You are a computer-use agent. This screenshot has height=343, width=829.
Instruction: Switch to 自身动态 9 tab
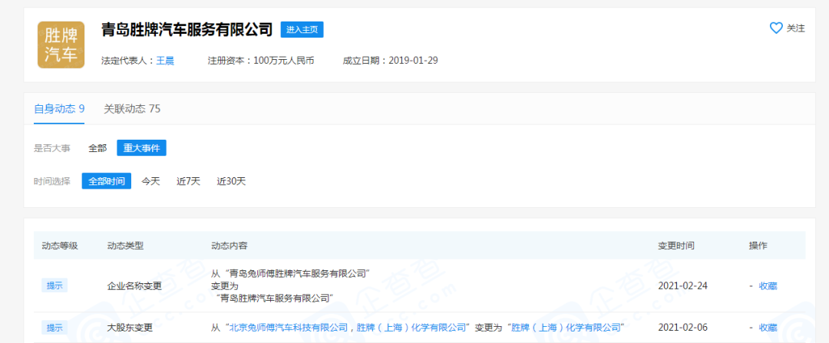(59, 109)
